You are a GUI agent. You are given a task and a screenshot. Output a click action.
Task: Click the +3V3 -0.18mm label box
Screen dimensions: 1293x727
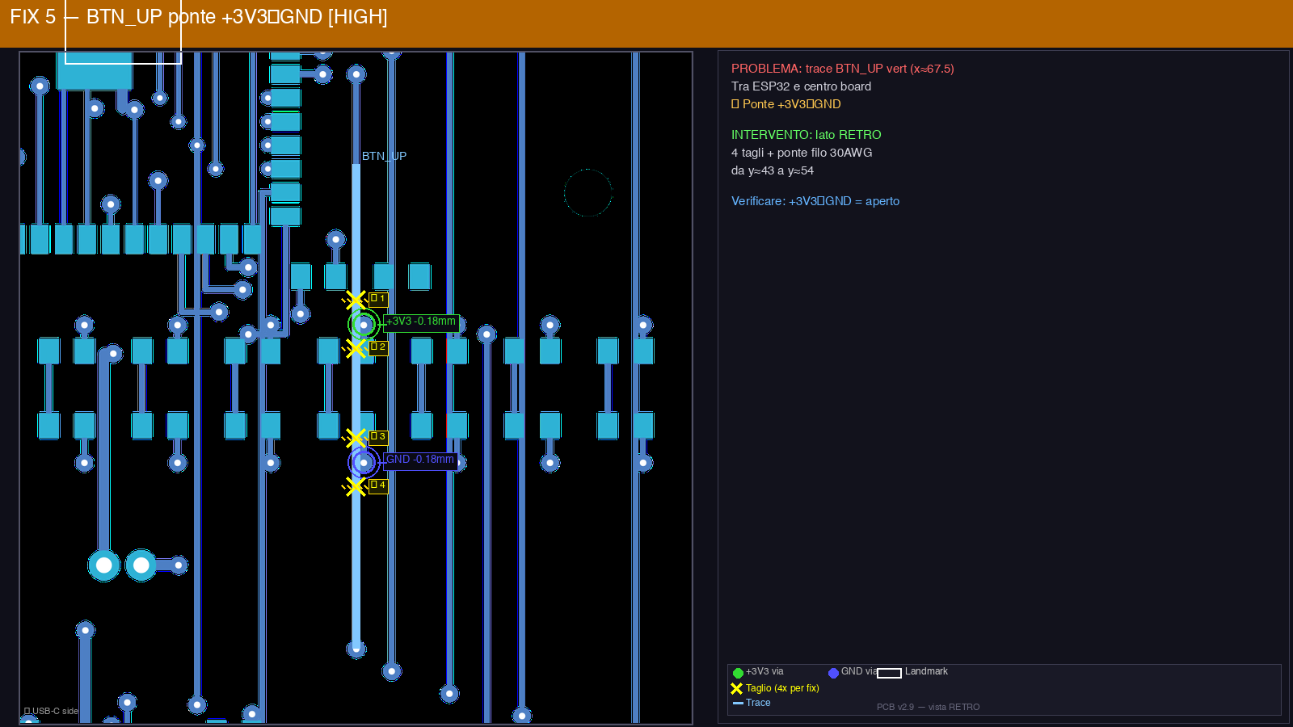[x=421, y=321]
